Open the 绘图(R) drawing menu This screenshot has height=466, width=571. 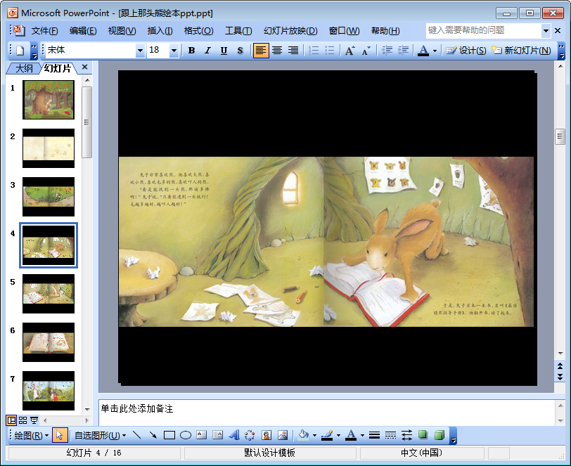32,435
